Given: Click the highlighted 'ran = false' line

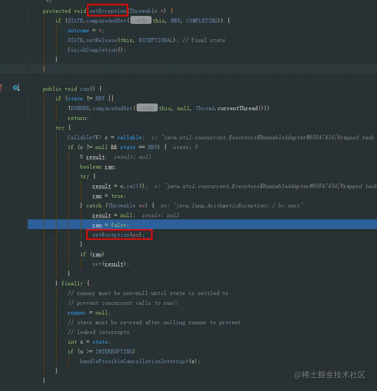Looking at the screenshot, I should point(202,224).
